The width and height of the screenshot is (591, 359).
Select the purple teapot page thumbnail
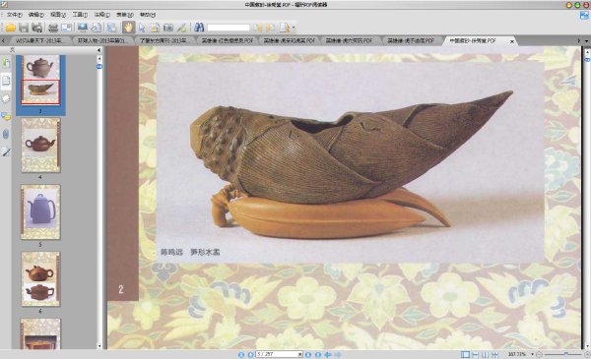tap(40, 211)
